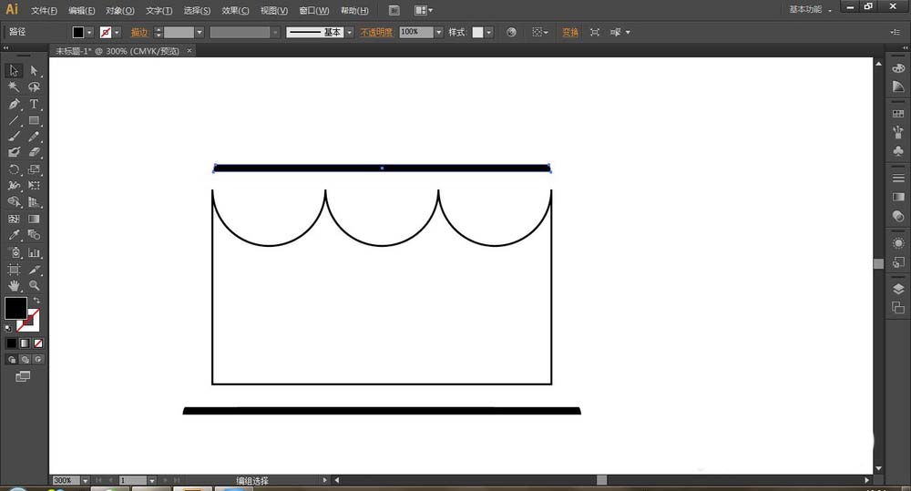Open the 效果(C) menu
Screen dimensions: 911x491
[235, 11]
